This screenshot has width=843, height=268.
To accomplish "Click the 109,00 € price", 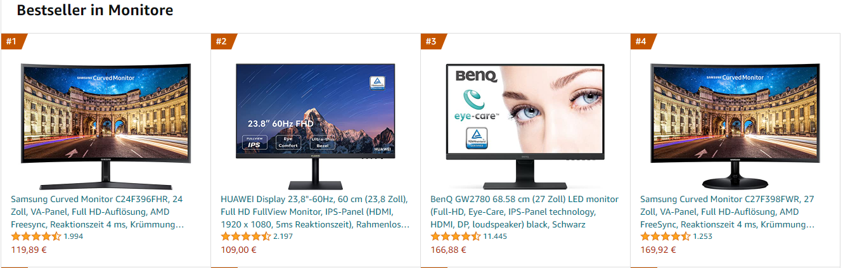I will tap(238, 250).
